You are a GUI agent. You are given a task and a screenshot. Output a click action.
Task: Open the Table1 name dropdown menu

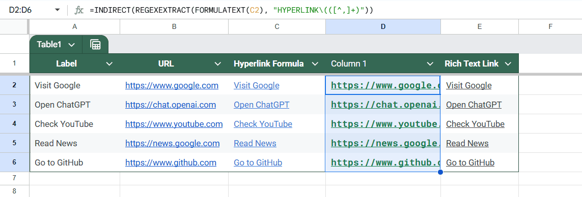(x=72, y=45)
